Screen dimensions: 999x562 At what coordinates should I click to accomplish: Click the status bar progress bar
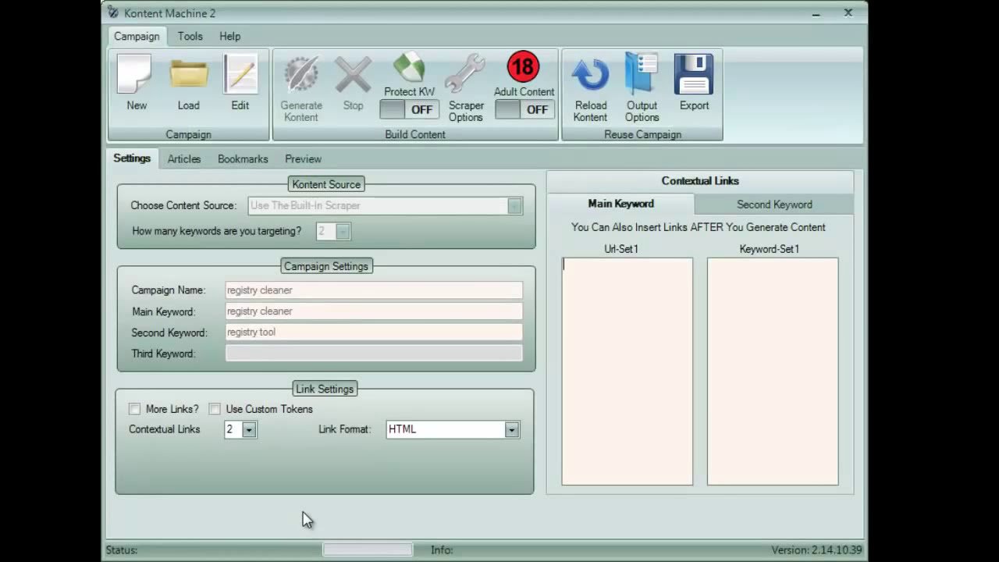pos(368,550)
